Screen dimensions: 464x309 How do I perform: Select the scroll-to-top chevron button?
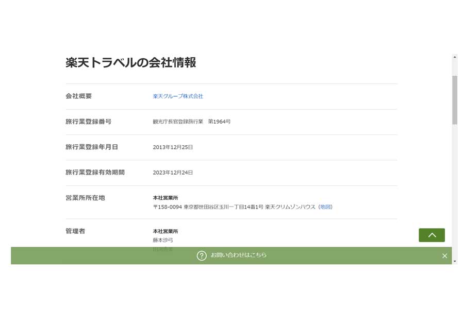(x=432, y=235)
